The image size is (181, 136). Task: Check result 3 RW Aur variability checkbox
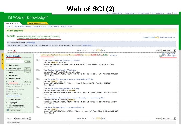coord(37,79)
